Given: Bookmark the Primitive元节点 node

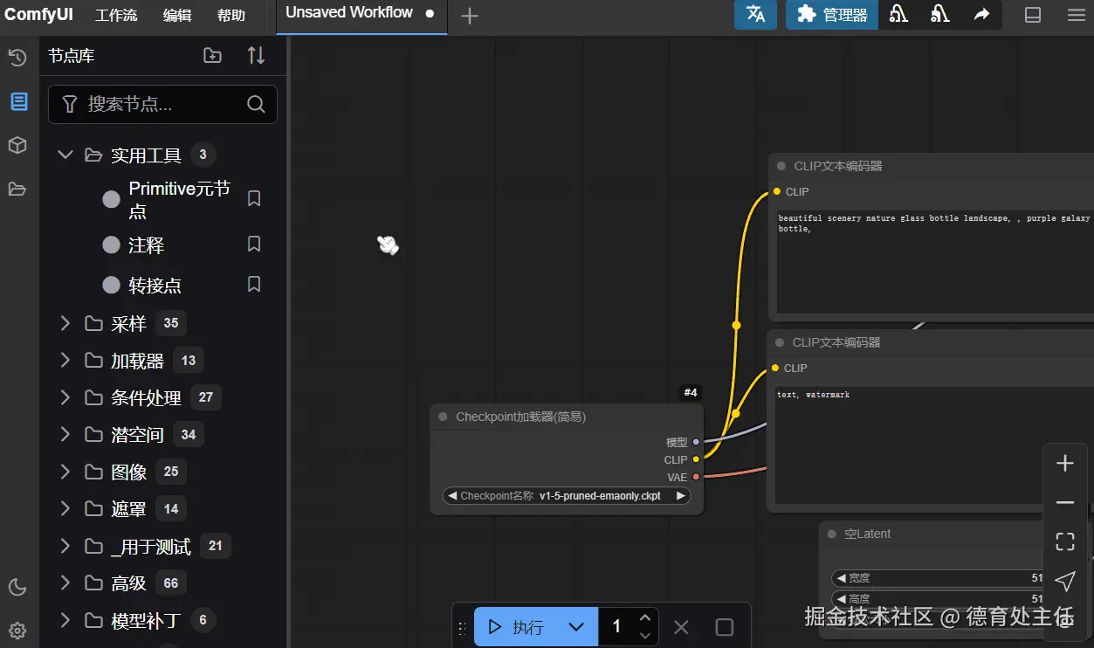Looking at the screenshot, I should [x=254, y=199].
